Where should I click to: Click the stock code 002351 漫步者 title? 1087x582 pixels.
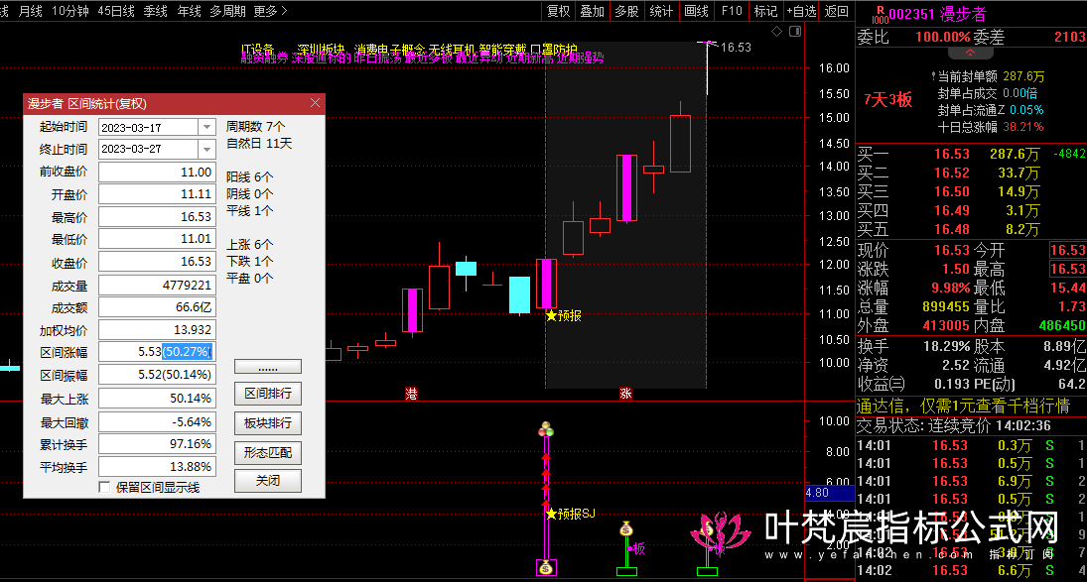(937, 14)
